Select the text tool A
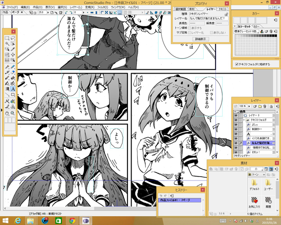This screenshot has height=225, width=281. (x=13, y=89)
